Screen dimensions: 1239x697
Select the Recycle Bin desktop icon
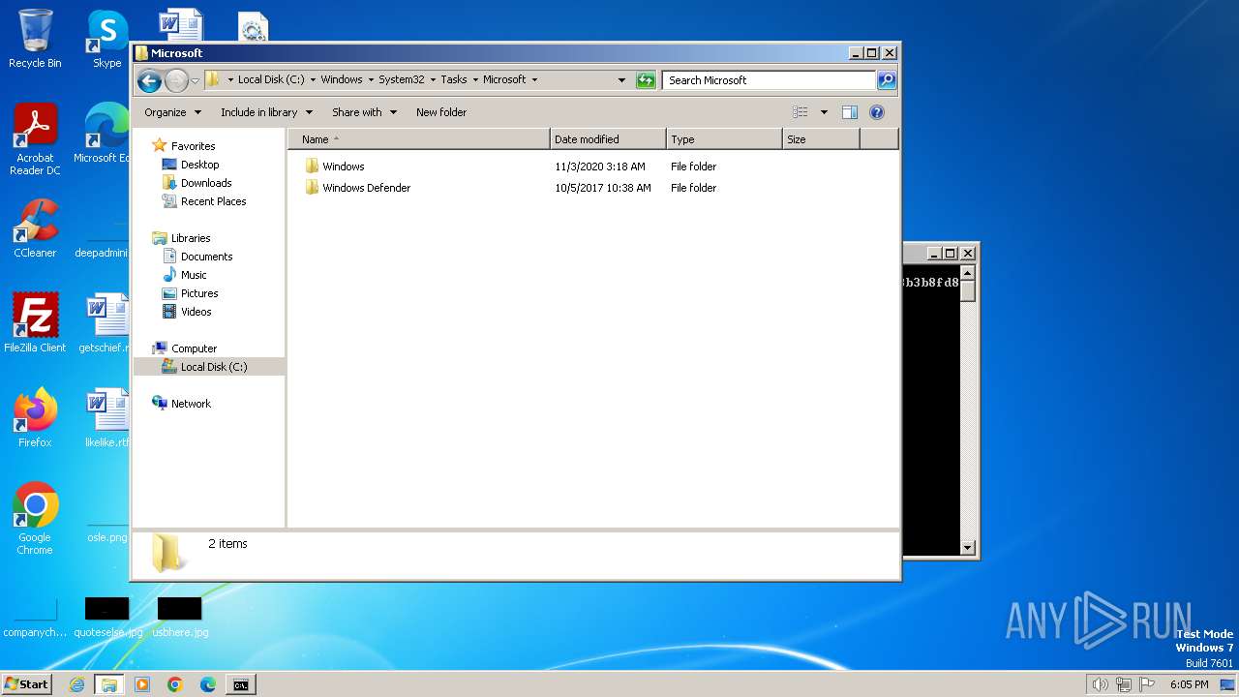[35, 39]
